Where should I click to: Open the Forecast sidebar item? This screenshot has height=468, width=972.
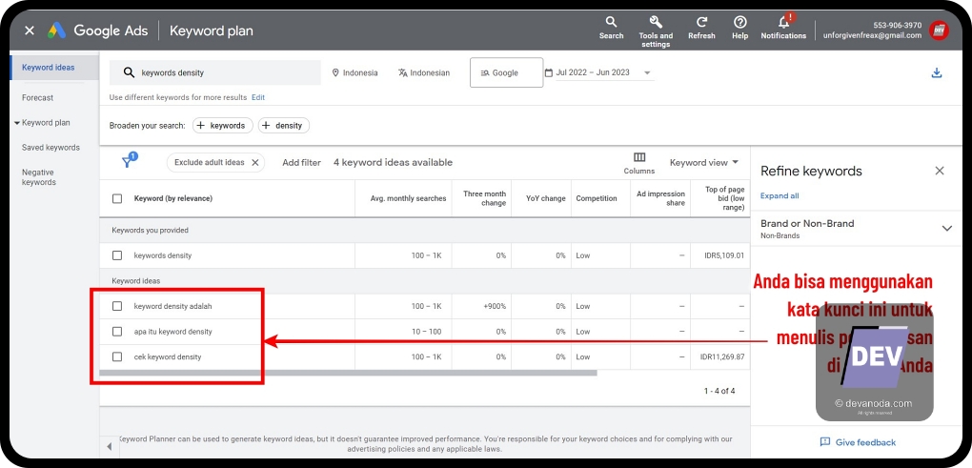click(x=38, y=98)
